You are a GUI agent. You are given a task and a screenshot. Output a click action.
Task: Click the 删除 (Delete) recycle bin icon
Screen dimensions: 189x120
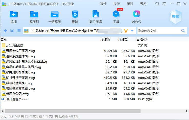tap(75, 14)
